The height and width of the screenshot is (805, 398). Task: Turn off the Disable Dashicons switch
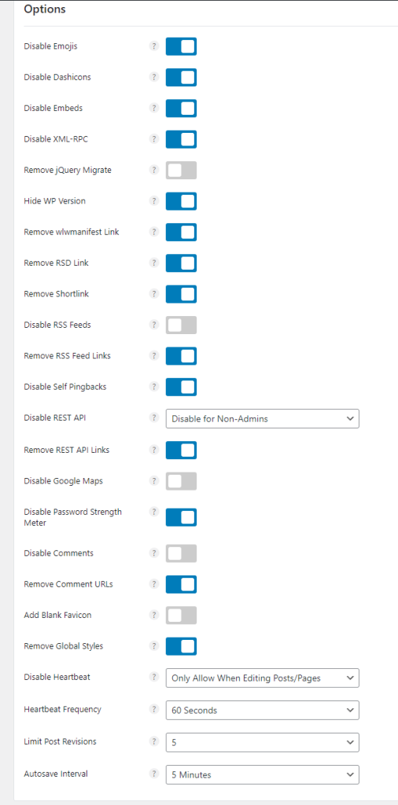[181, 77]
